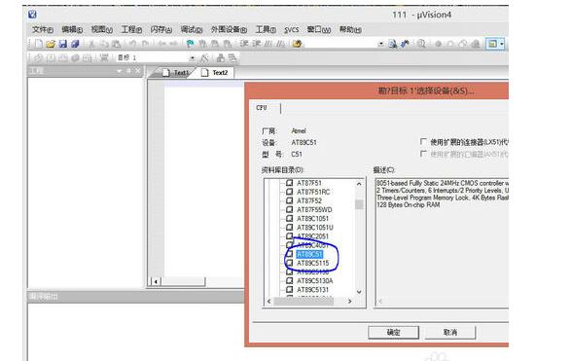Viewport: 571px width, 361px height.
Task: Select AT89C5130A in device list
Action: click(314, 281)
